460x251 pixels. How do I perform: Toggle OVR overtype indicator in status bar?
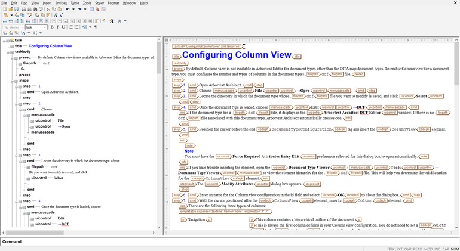click(408, 249)
